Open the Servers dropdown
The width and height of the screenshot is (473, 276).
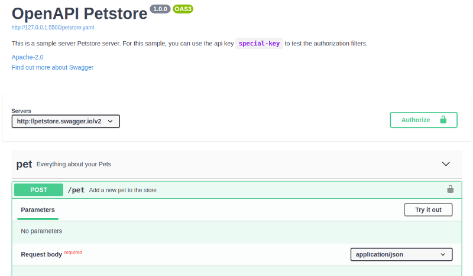tap(66, 121)
